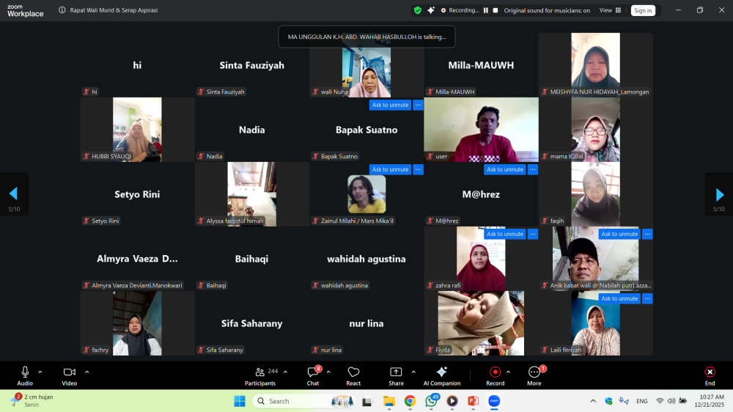
Task: Pause the recording from top bar
Action: [486, 10]
